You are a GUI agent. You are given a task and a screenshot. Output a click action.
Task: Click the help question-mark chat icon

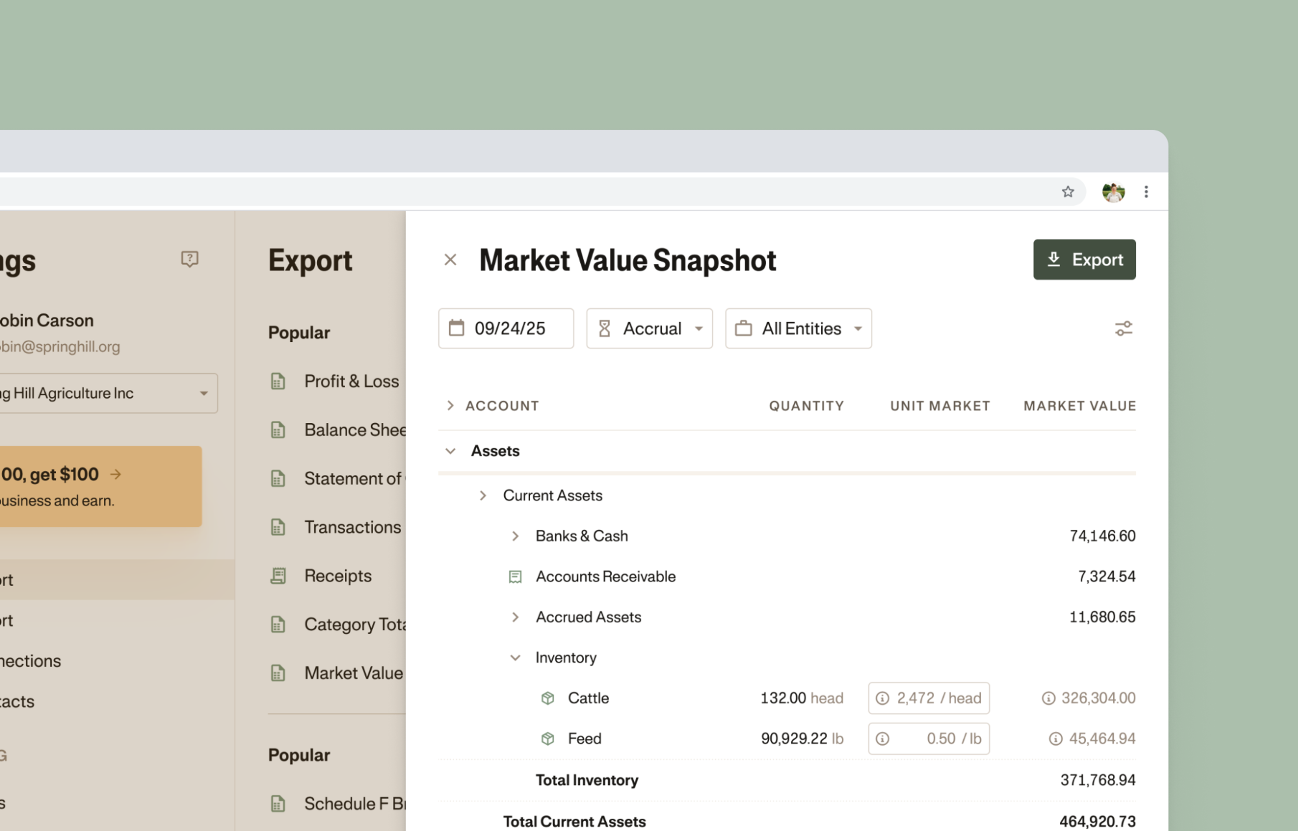(190, 259)
